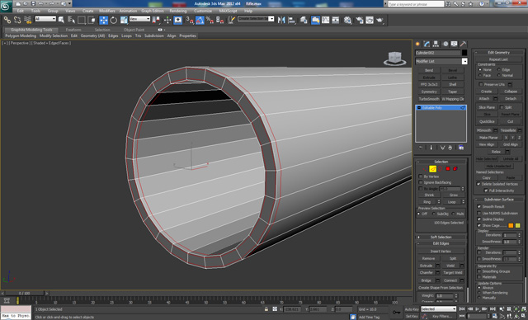Viewport: 528px width, 320px height.
Task: Open the MAXScript menu
Action: click(228, 11)
